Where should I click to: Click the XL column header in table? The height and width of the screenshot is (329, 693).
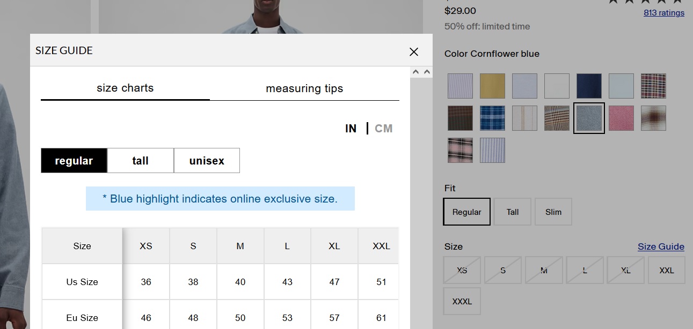pos(334,246)
